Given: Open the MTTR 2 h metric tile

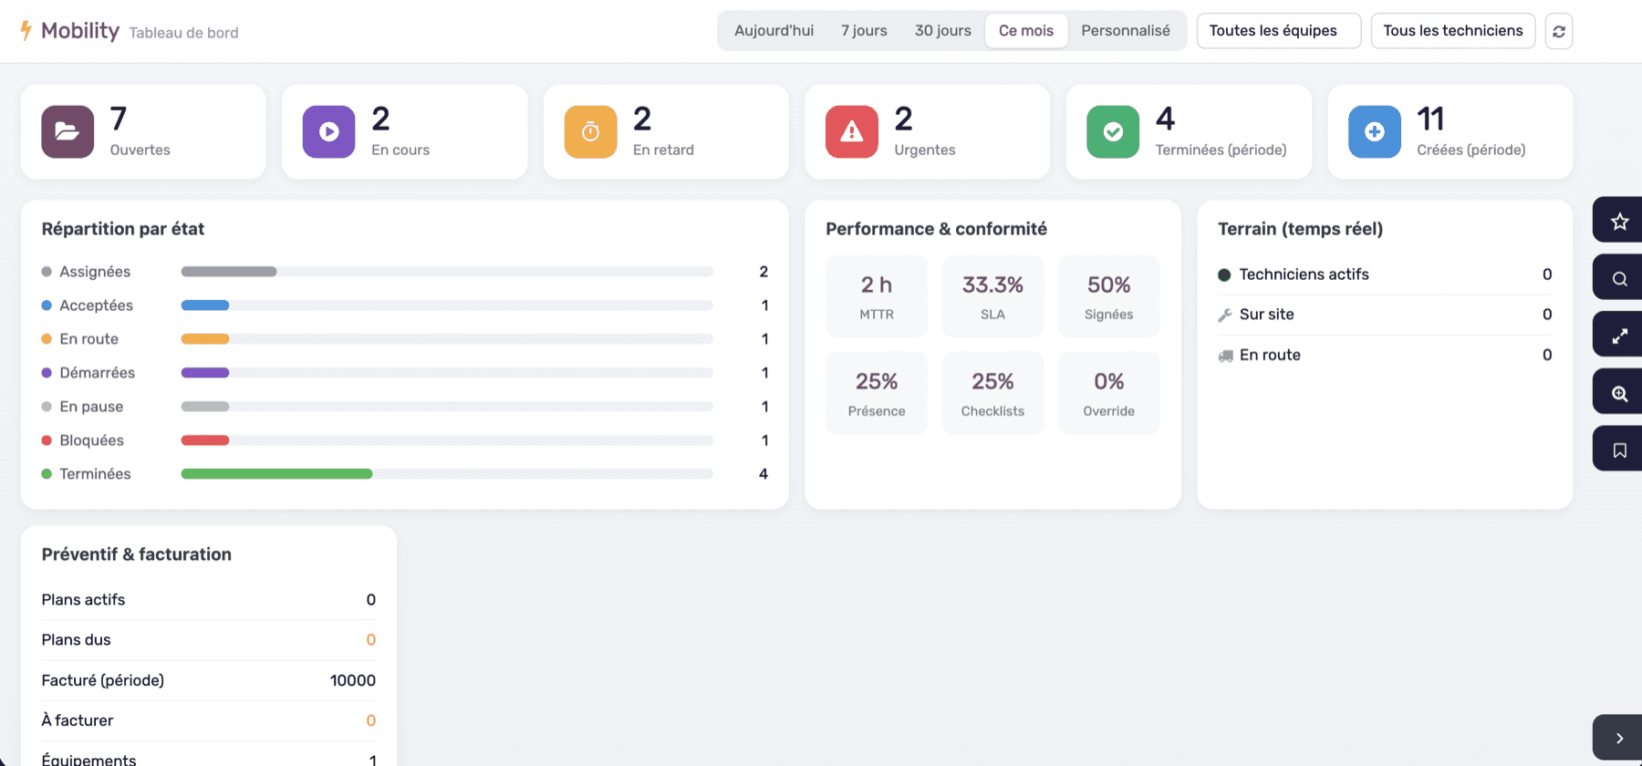Looking at the screenshot, I should pos(877,296).
